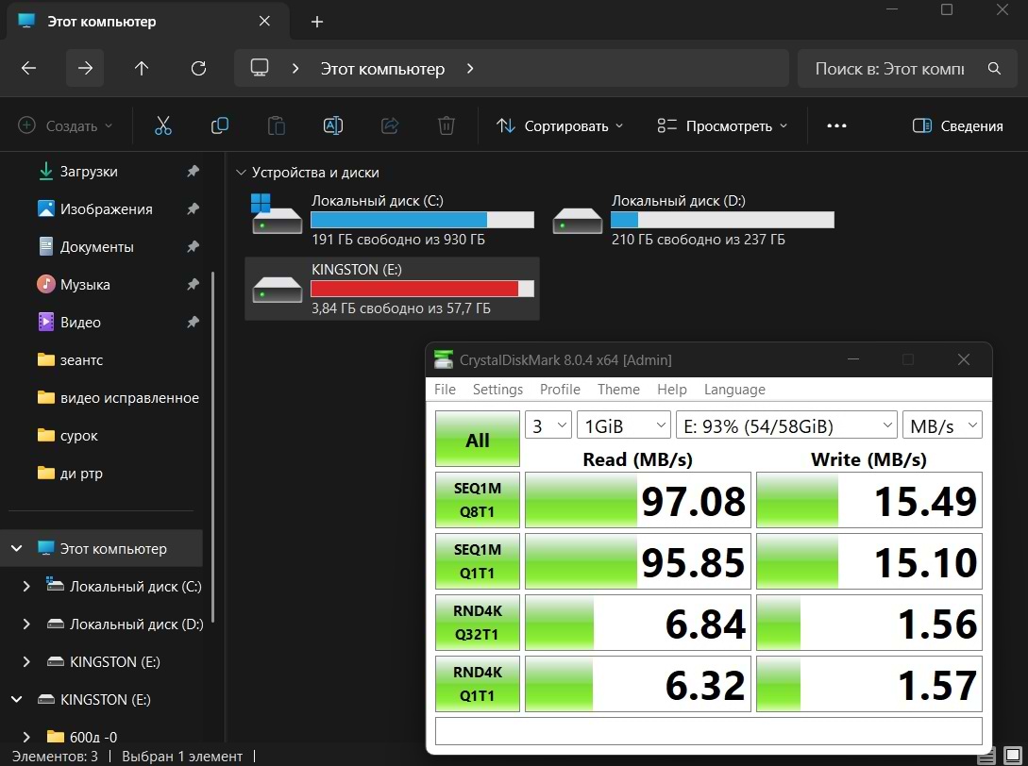Viewport: 1028px width, 766px height.
Task: Go back in File Explorer
Action: pos(29,68)
